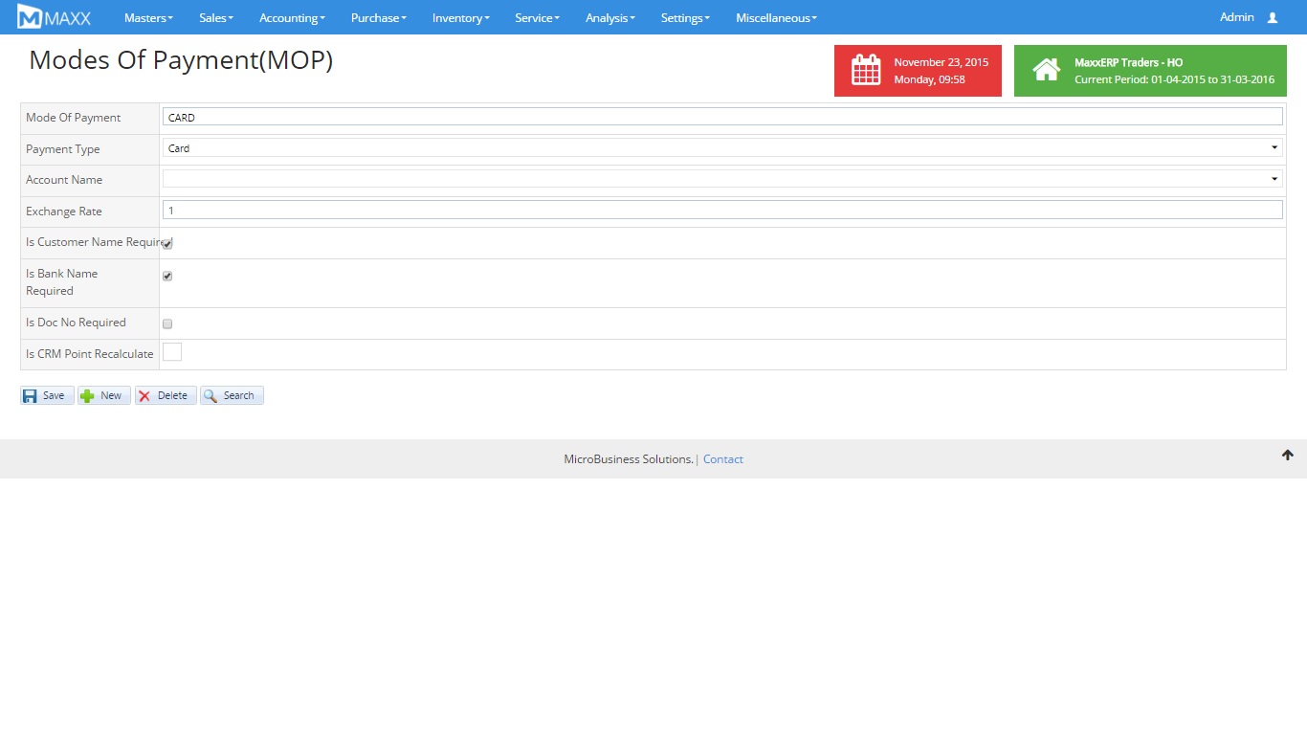The image size is (1307, 735).
Task: Click the red X Delete button
Action: click(x=166, y=395)
